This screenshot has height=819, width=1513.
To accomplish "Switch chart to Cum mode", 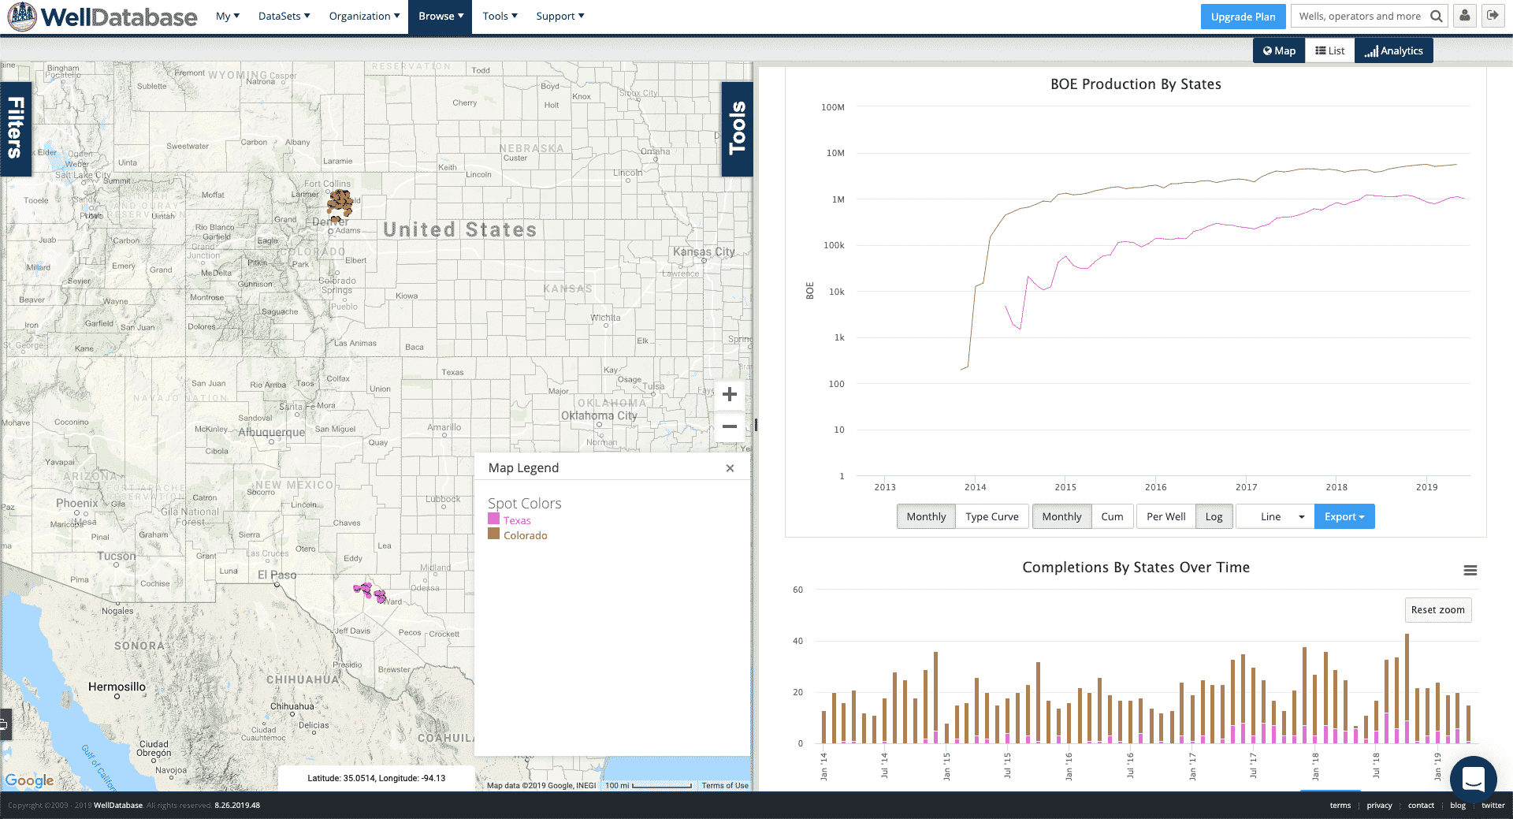I will [1112, 516].
